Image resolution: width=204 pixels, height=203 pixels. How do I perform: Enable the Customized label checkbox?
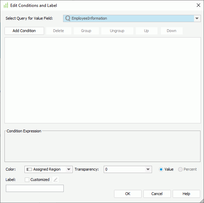click(x=27, y=180)
